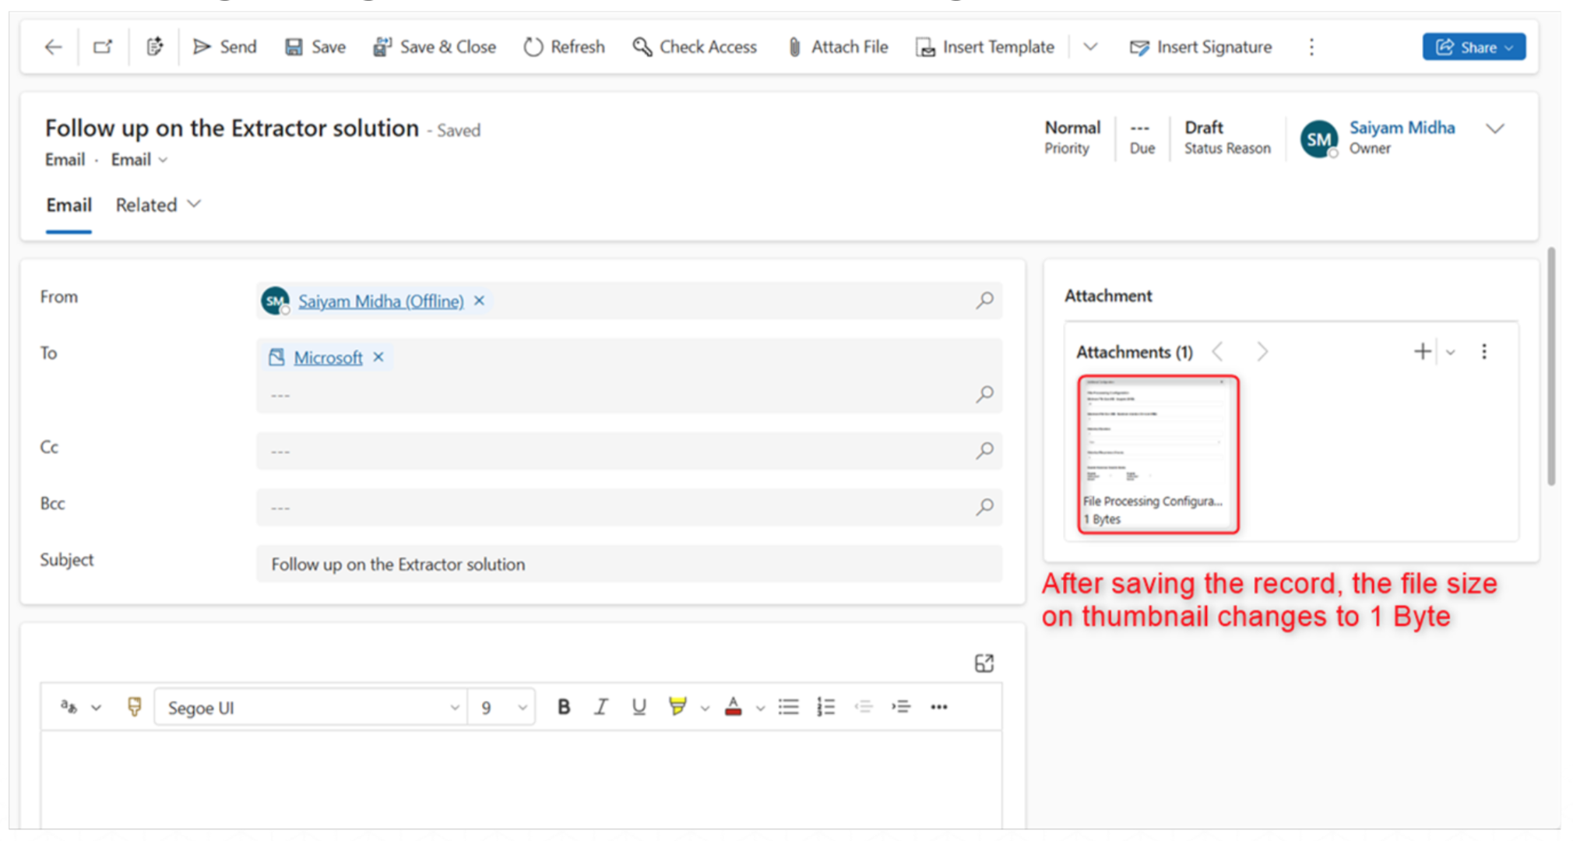
Task: Open the Microsoft recipient link
Action: coord(328,357)
